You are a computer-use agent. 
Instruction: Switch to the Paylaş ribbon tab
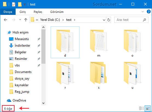click(38, 12)
